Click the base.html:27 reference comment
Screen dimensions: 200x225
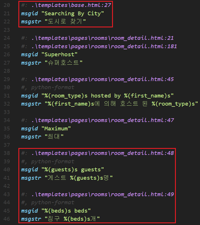(66, 5)
